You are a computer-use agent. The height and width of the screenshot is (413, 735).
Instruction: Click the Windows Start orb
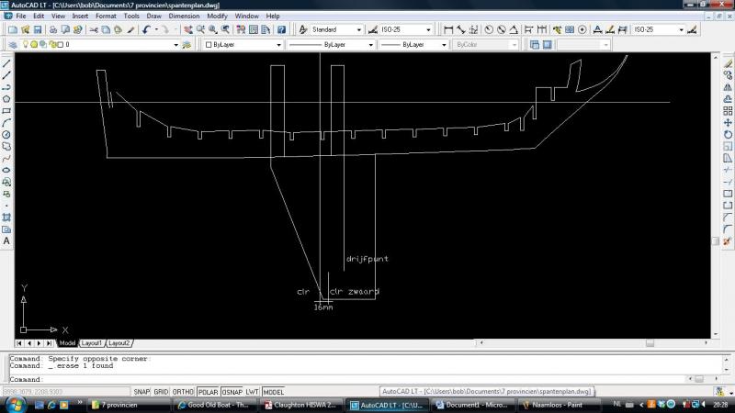[x=15, y=404]
